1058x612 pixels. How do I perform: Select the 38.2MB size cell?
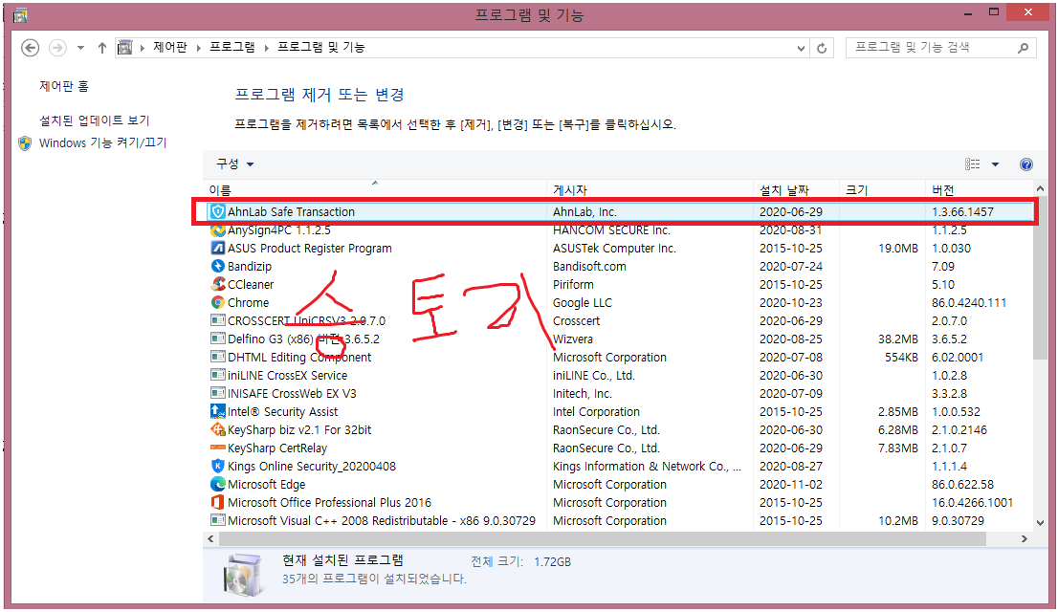click(898, 339)
